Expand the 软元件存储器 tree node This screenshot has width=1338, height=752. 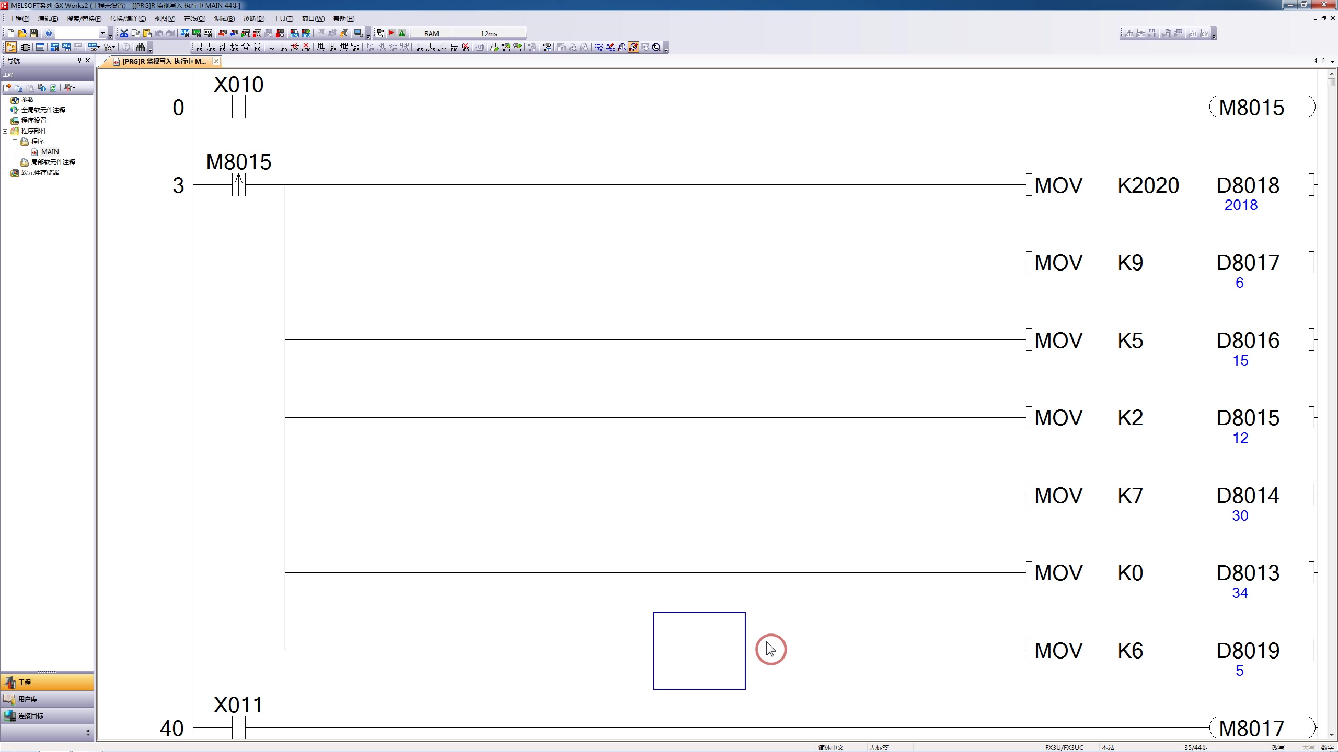[7, 173]
